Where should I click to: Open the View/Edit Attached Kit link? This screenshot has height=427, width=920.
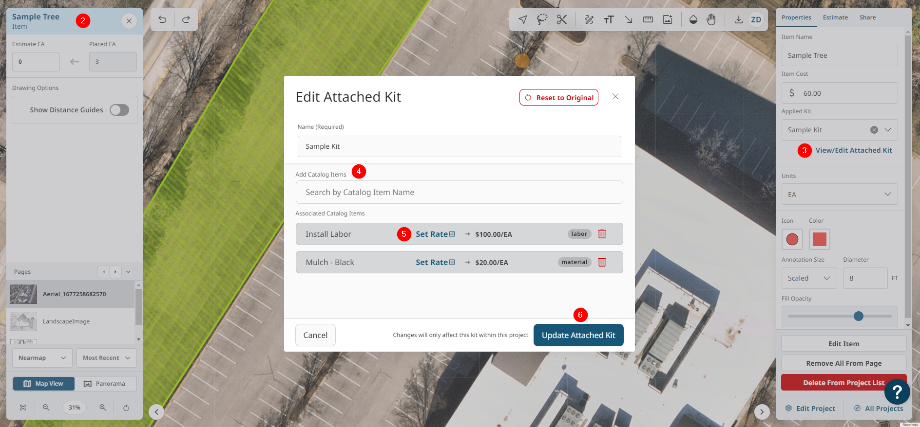[x=854, y=150]
